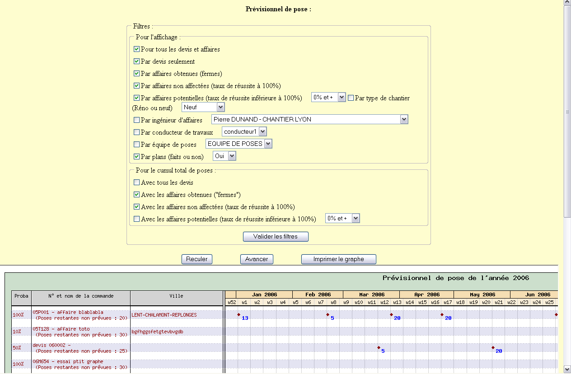Click the 'w25' week header
This screenshot has height=374, width=571.
point(549,302)
